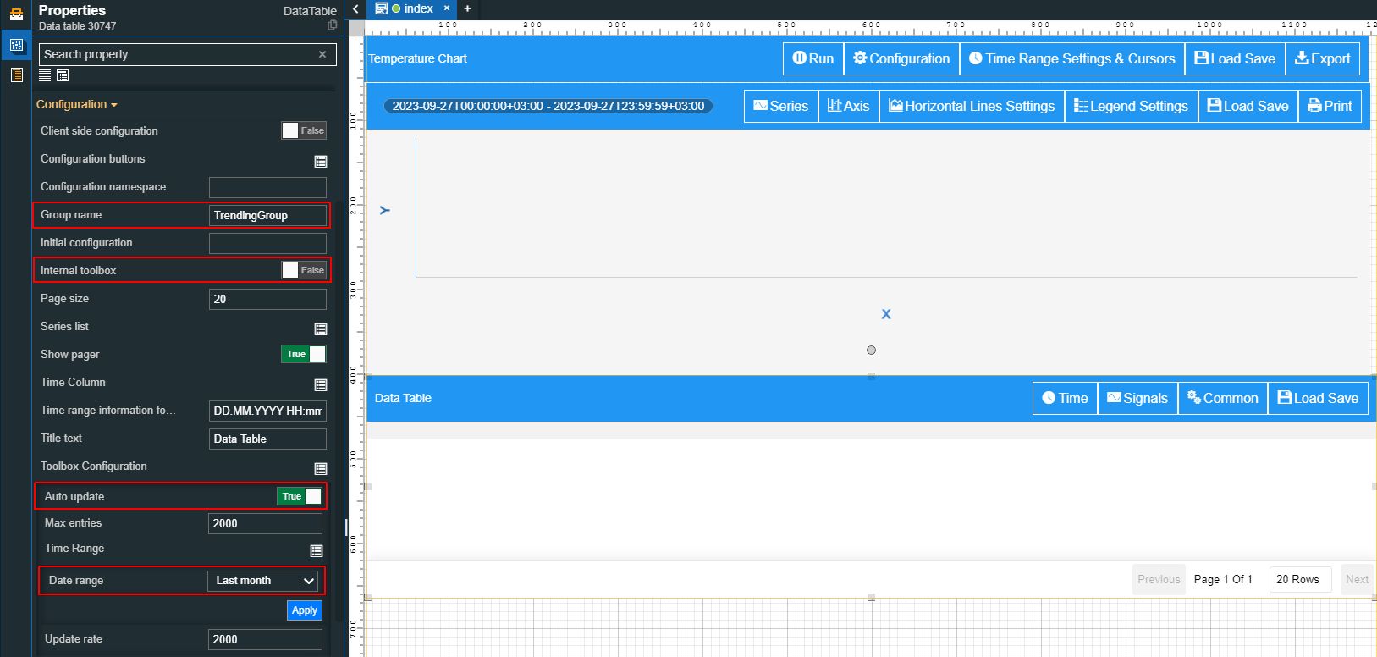Collapse the Configuration section
Viewport: 1377px width, 657px height.
pos(77,104)
